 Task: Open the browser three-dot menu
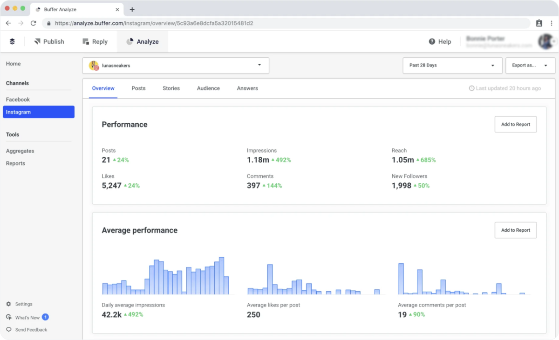tap(552, 23)
